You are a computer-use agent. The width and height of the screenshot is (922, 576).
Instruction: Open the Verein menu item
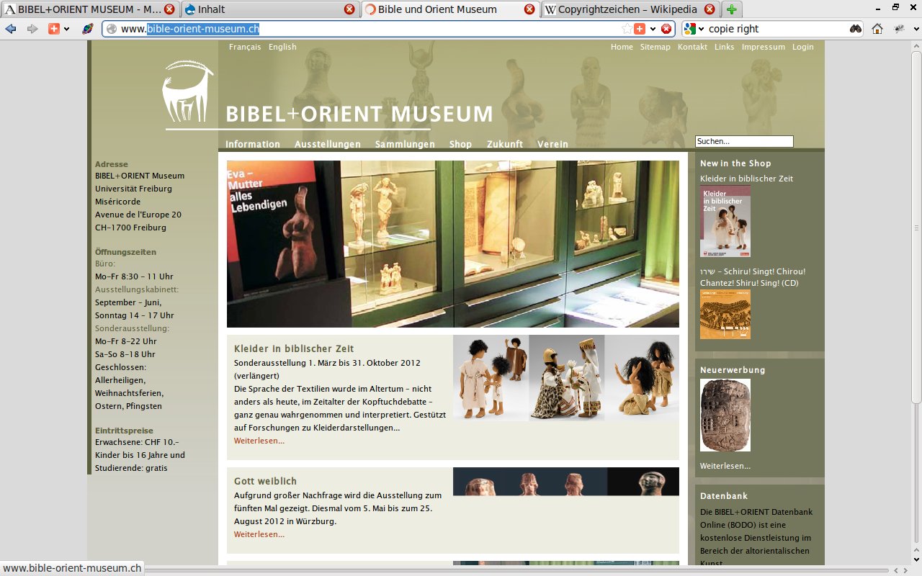click(552, 144)
